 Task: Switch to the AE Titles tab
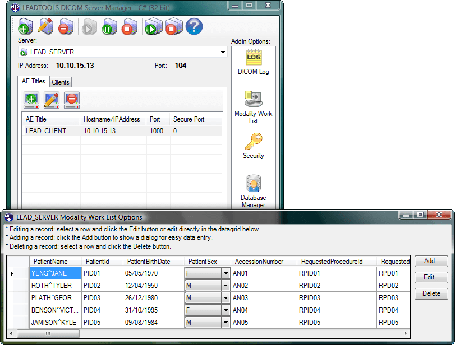(34, 81)
